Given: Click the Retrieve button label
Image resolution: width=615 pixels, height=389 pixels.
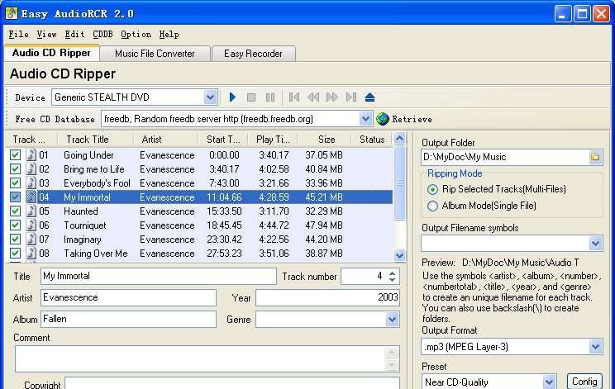Looking at the screenshot, I should click(412, 119).
